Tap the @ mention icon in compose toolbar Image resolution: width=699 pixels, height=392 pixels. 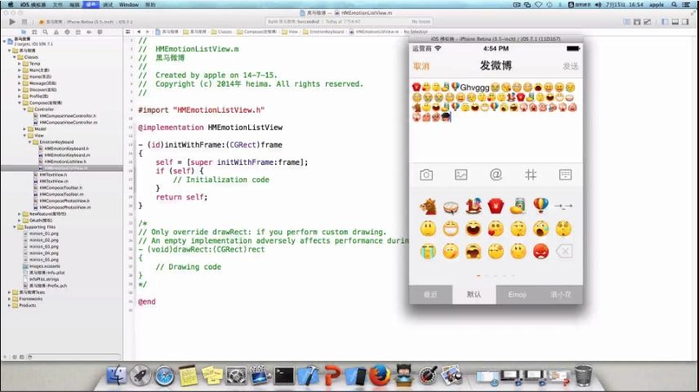496,175
